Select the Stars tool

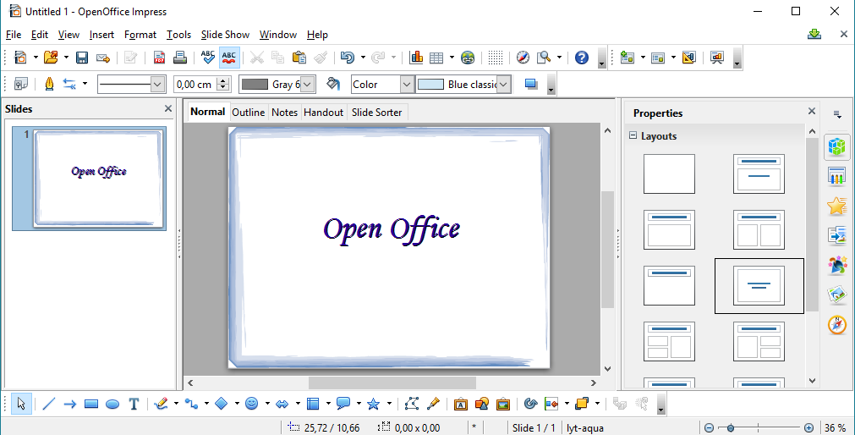coord(374,404)
